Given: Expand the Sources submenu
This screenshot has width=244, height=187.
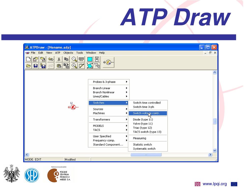Looking at the screenshot, I should coord(109,109).
